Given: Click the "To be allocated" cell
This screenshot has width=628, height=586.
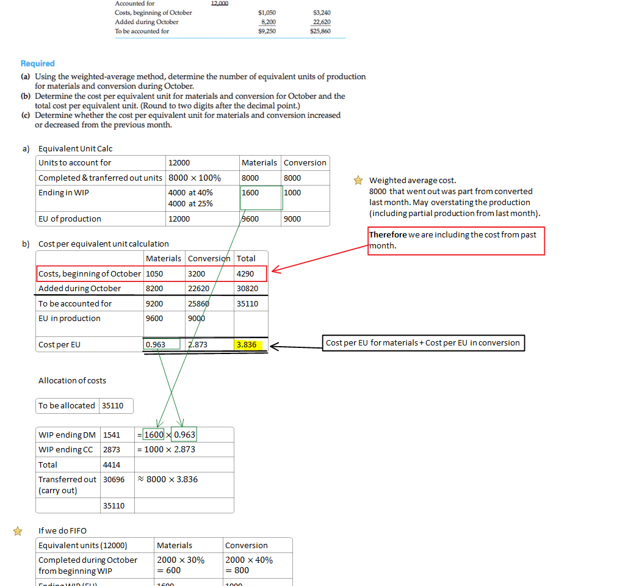Looking at the screenshot, I should tap(67, 406).
